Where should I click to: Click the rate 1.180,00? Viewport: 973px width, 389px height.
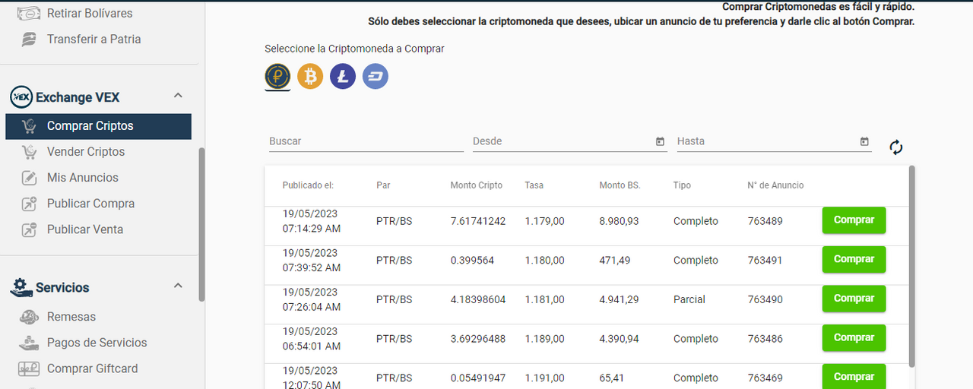pyautogui.click(x=544, y=261)
